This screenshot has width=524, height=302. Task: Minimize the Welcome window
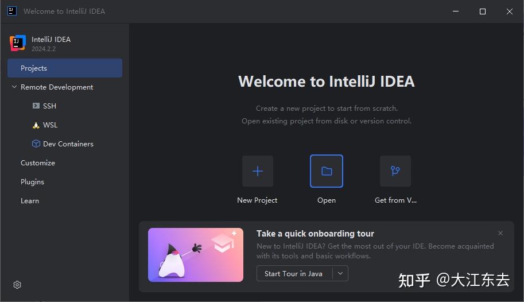(x=456, y=11)
